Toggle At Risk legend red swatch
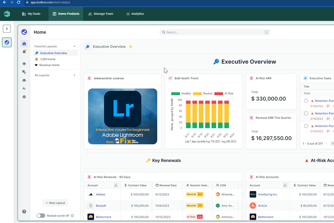 (219, 94)
